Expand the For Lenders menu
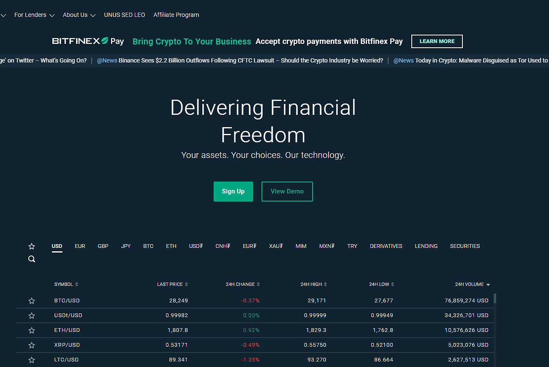 click(34, 15)
